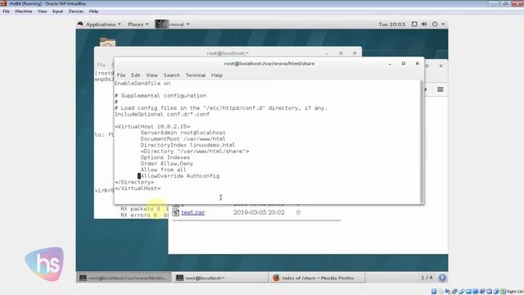
Task: Click the EnableSendfile on line
Action: (142, 83)
